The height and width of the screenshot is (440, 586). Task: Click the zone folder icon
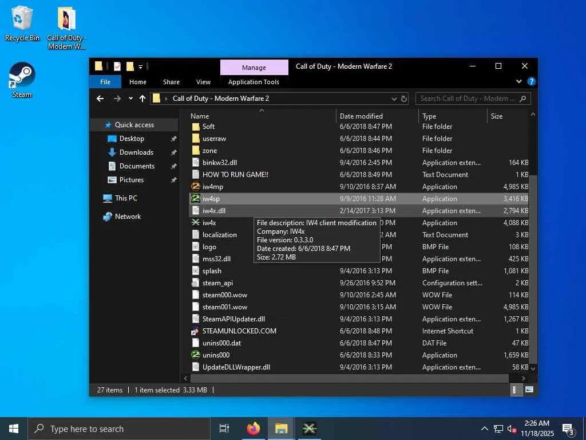coord(196,151)
